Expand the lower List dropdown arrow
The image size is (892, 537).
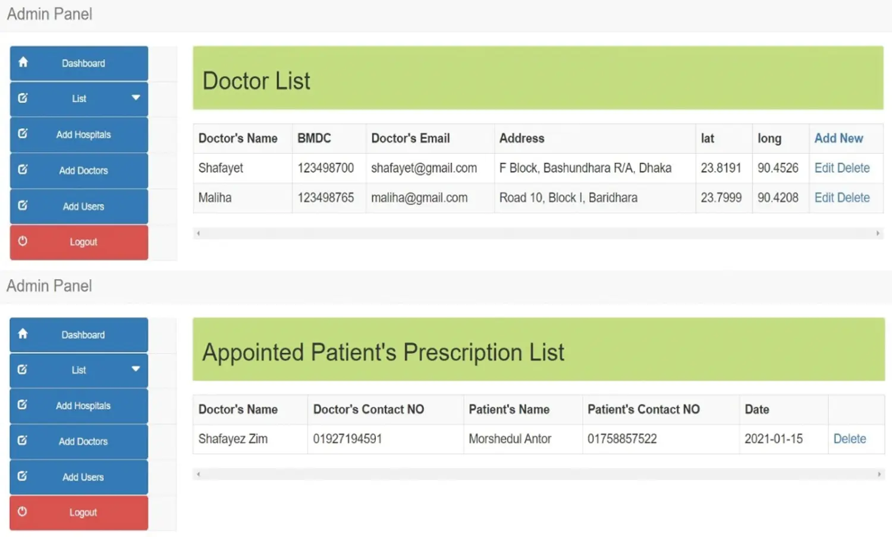click(136, 369)
